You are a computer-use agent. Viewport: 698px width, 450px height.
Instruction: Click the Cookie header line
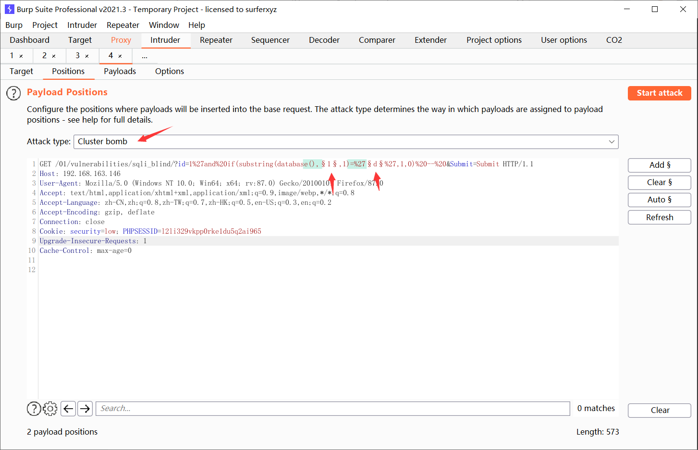150,231
